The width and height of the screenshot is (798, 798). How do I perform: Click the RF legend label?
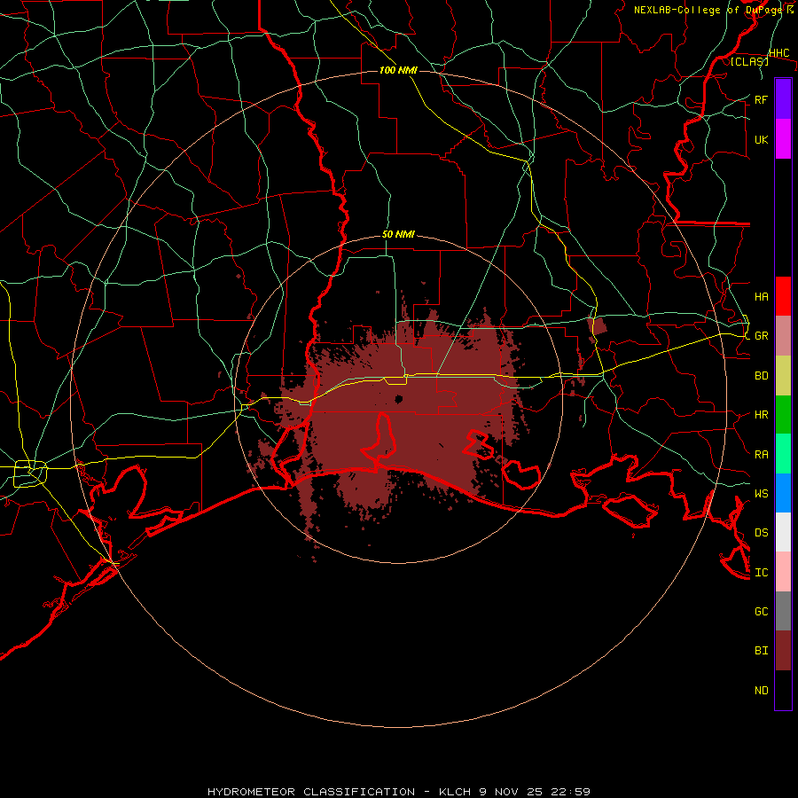coord(761,99)
